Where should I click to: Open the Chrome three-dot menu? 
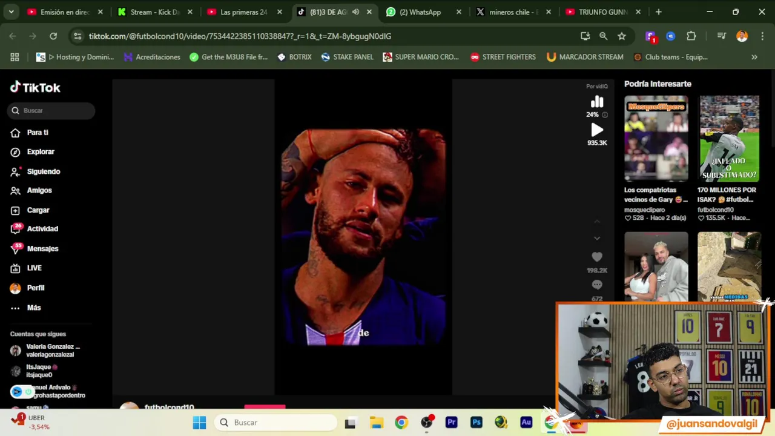762,36
